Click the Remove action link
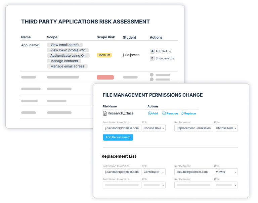 coord(172,113)
